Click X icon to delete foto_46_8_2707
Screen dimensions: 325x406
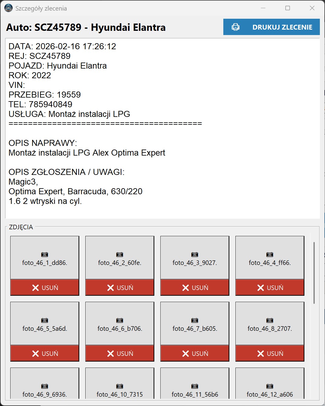(x=261, y=353)
